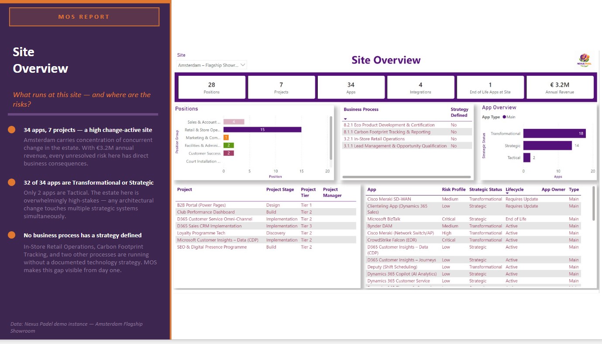
Task: Click 'Discovery' stage of Loyalty Programme Tech
Action: pos(276,233)
